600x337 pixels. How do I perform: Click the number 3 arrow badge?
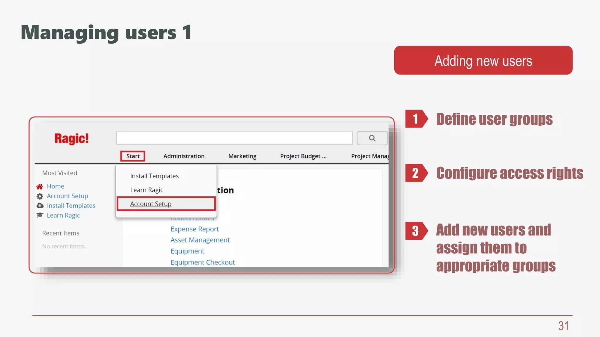click(416, 231)
